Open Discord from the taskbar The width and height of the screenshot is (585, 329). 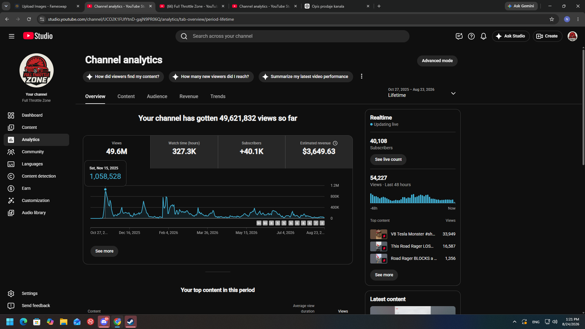(x=104, y=322)
